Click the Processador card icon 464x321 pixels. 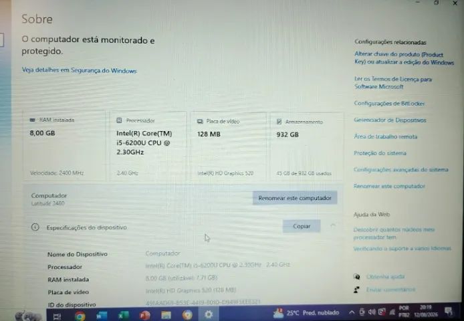(119, 120)
